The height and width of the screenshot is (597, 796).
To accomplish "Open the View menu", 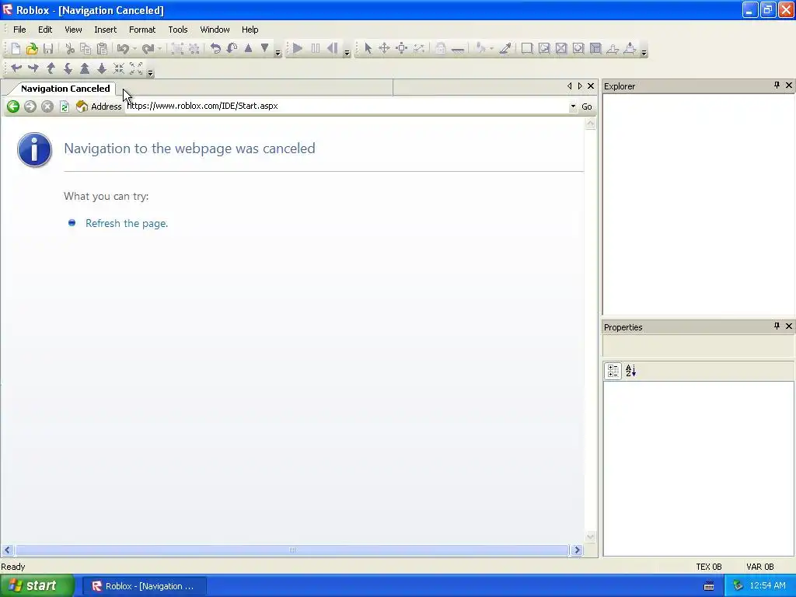I will pyautogui.click(x=73, y=30).
